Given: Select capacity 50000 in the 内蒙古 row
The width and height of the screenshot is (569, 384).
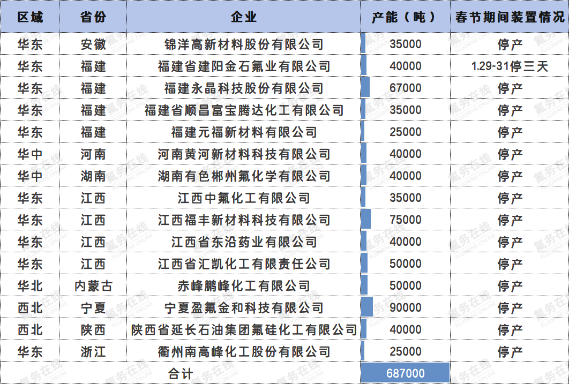Looking at the screenshot, I should tap(406, 286).
